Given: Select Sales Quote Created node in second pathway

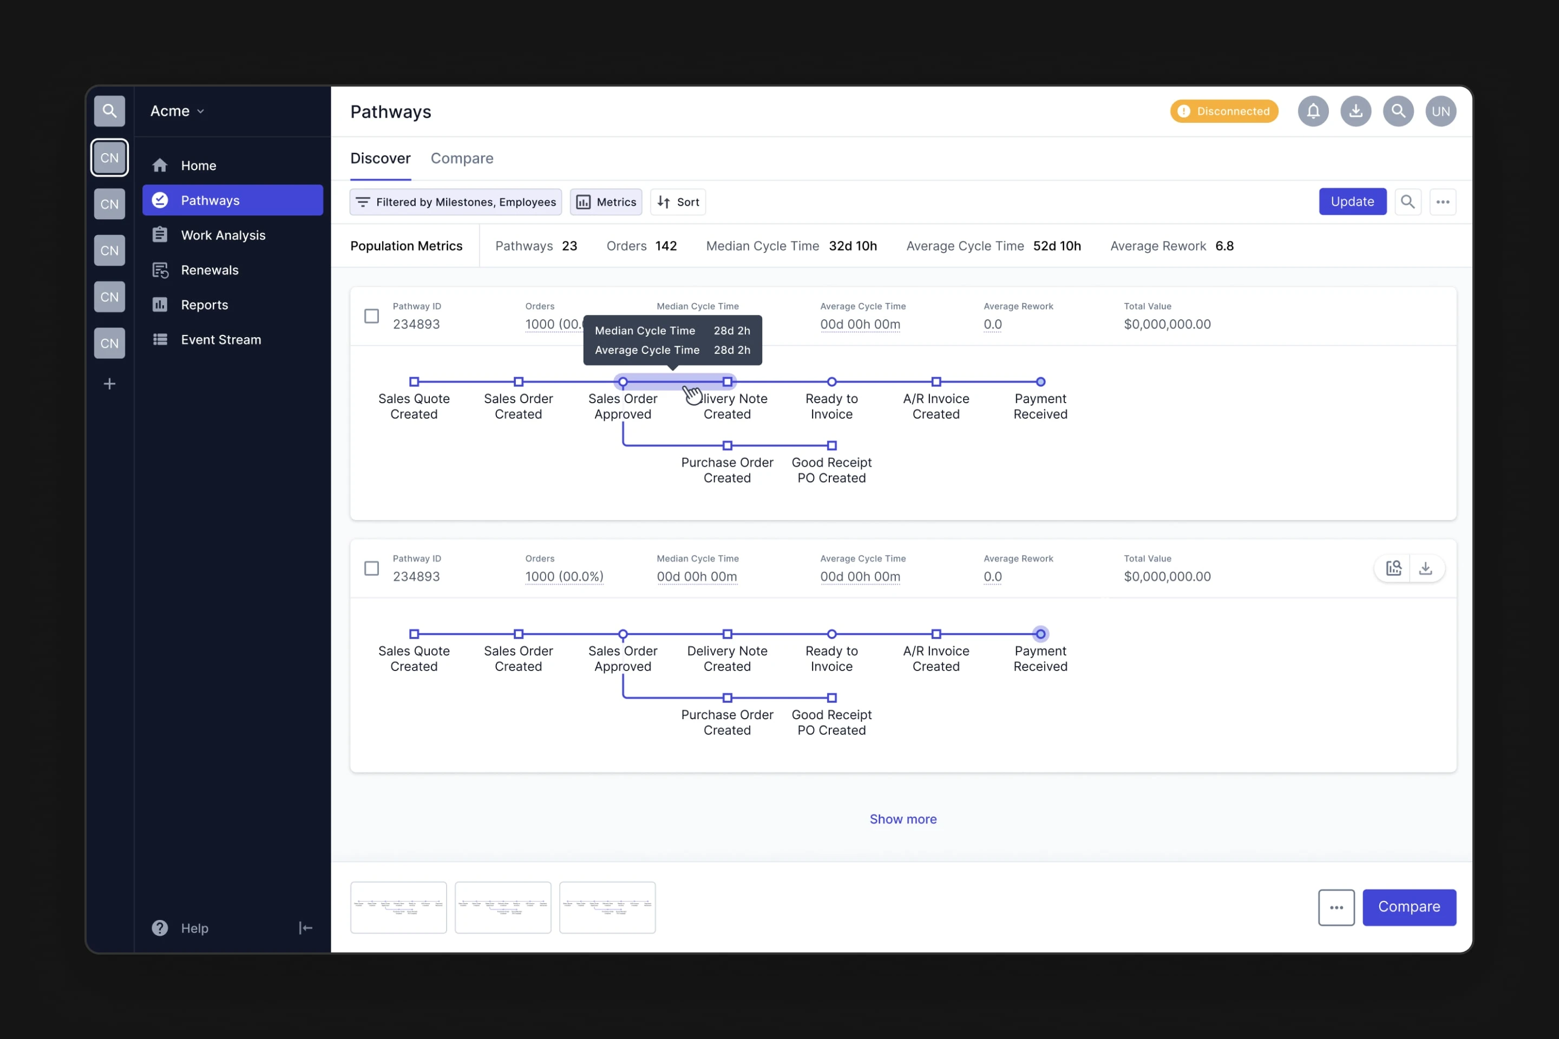Looking at the screenshot, I should 414,634.
